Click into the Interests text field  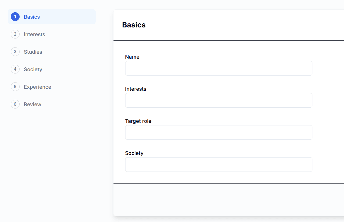click(219, 100)
